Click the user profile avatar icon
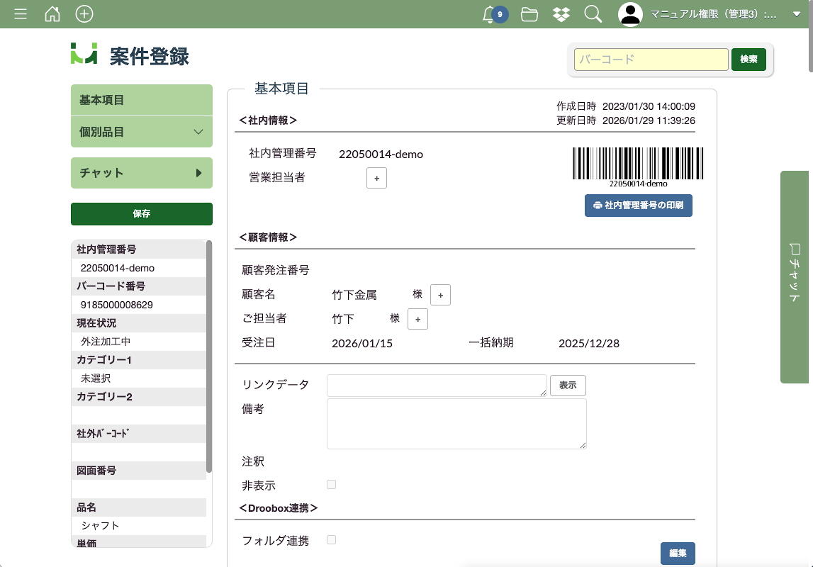Image resolution: width=813 pixels, height=567 pixels. tap(630, 14)
